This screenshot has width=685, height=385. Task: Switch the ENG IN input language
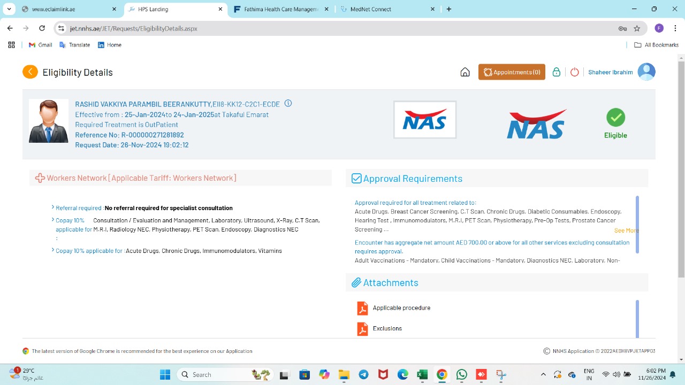[x=589, y=374]
